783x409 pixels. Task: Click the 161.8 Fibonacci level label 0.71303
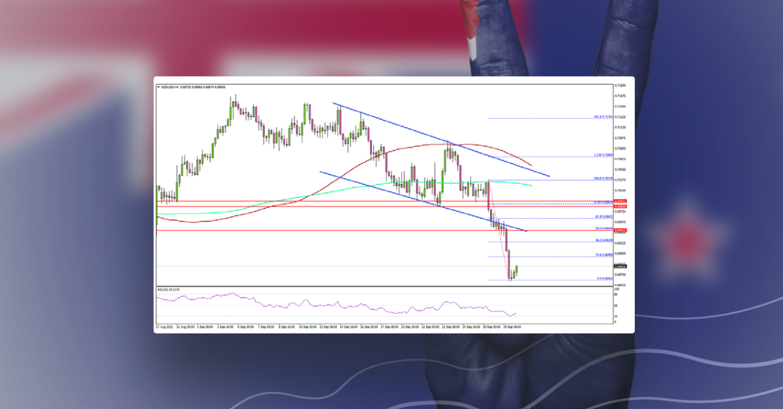tap(602, 116)
